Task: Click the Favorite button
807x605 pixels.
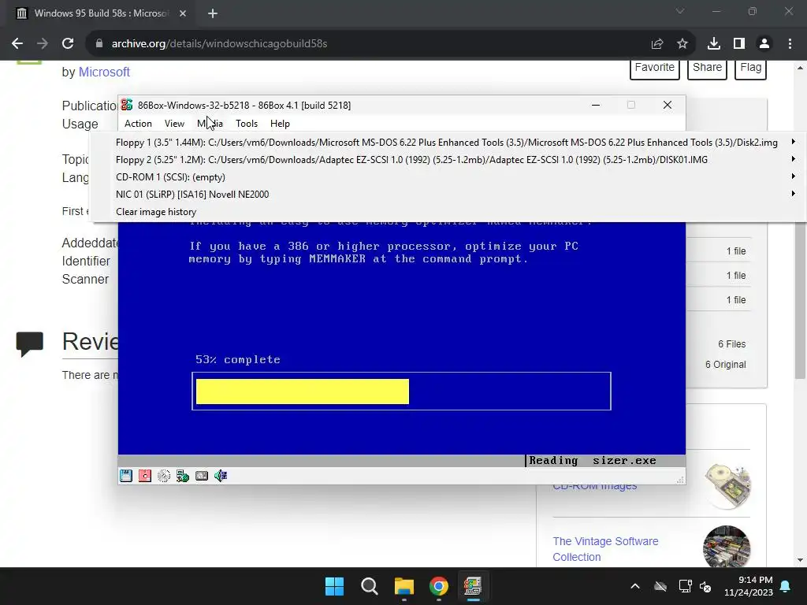Action: 655,68
